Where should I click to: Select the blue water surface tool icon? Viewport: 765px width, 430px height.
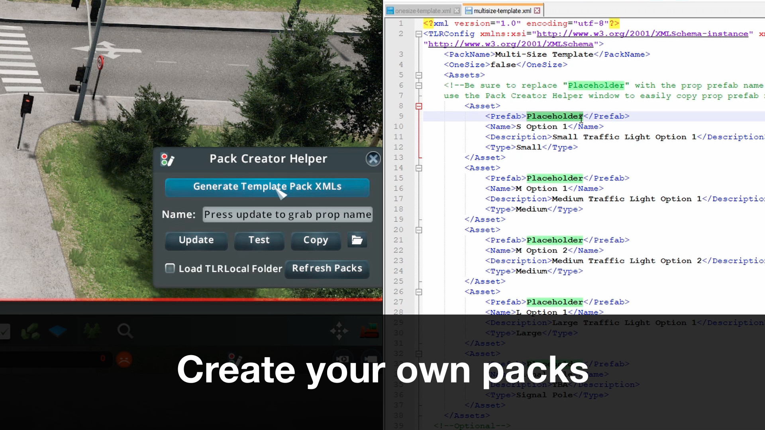[58, 331]
